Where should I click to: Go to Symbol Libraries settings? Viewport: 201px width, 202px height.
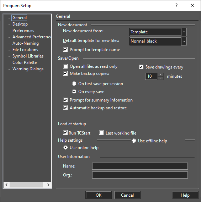pyautogui.click(x=28, y=56)
